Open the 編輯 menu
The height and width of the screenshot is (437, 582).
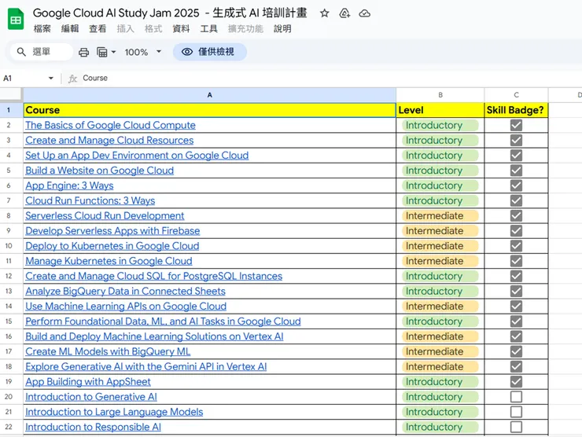pos(70,28)
